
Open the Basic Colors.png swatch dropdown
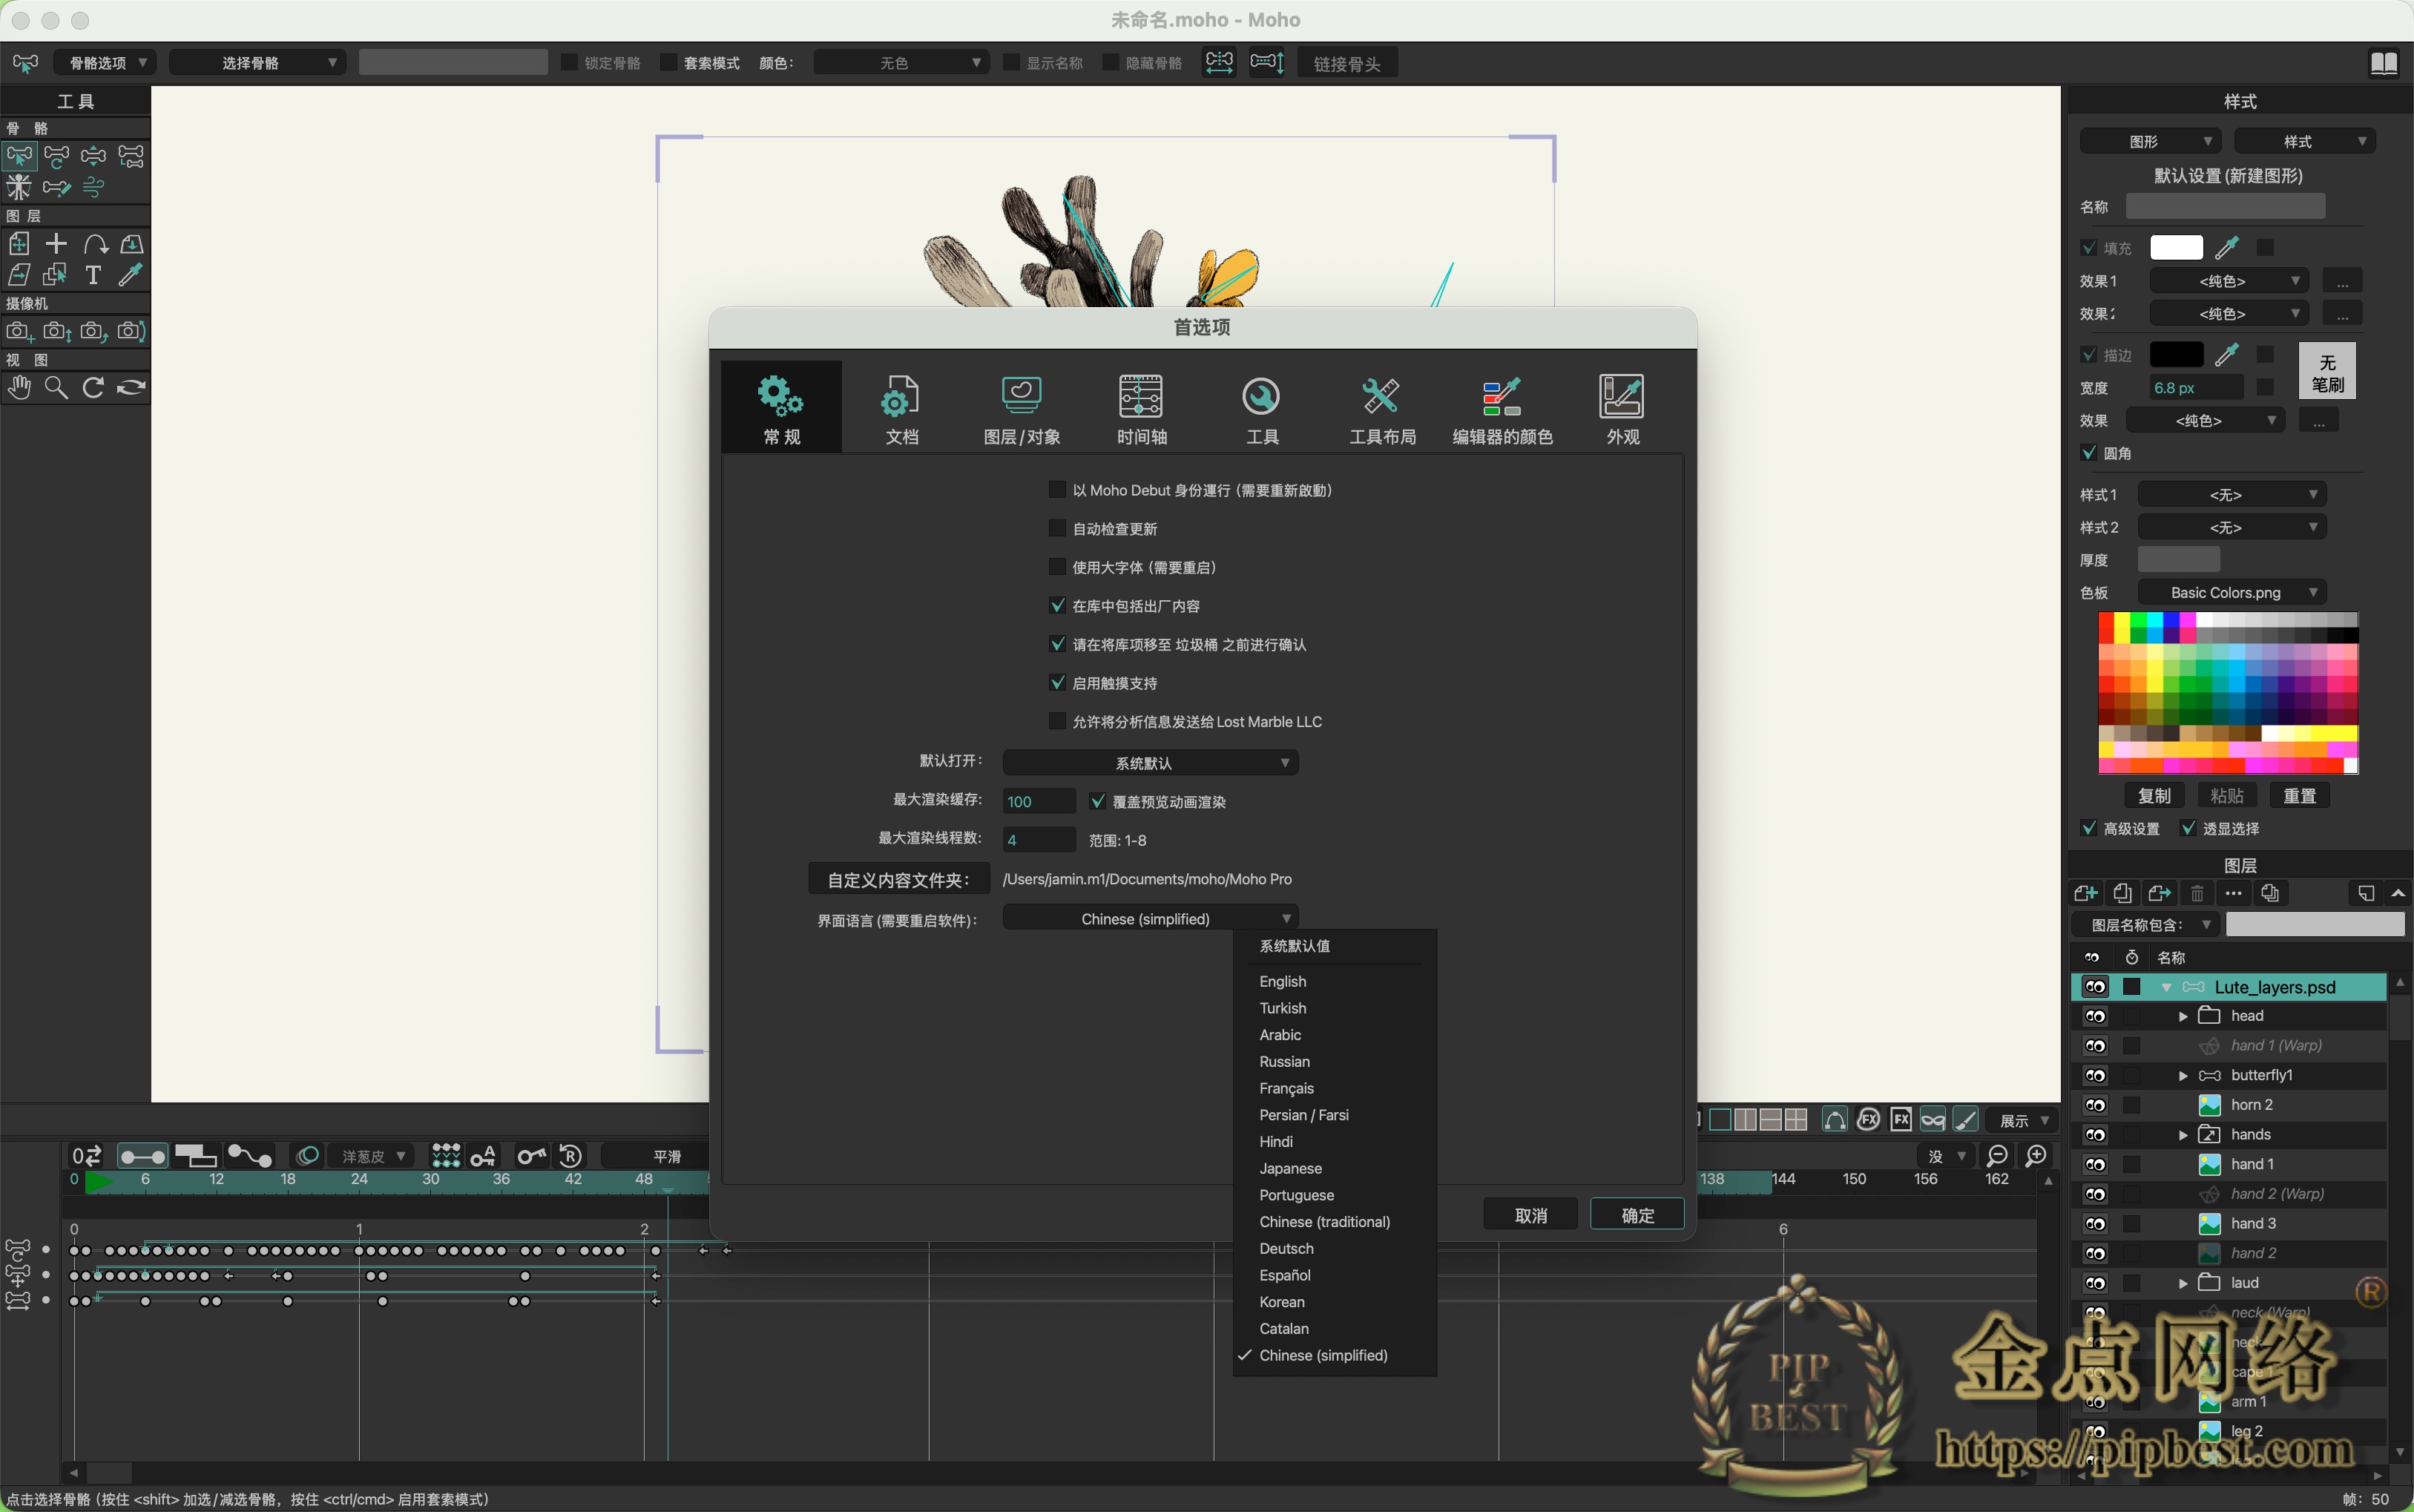(x=2231, y=593)
